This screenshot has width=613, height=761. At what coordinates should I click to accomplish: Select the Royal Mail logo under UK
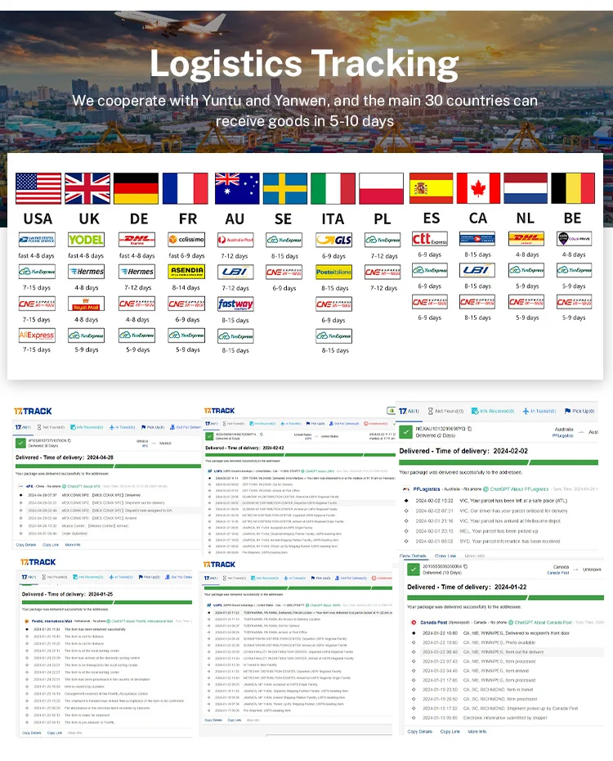point(87,304)
